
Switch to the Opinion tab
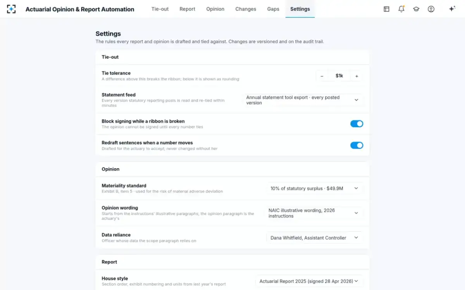click(x=215, y=9)
